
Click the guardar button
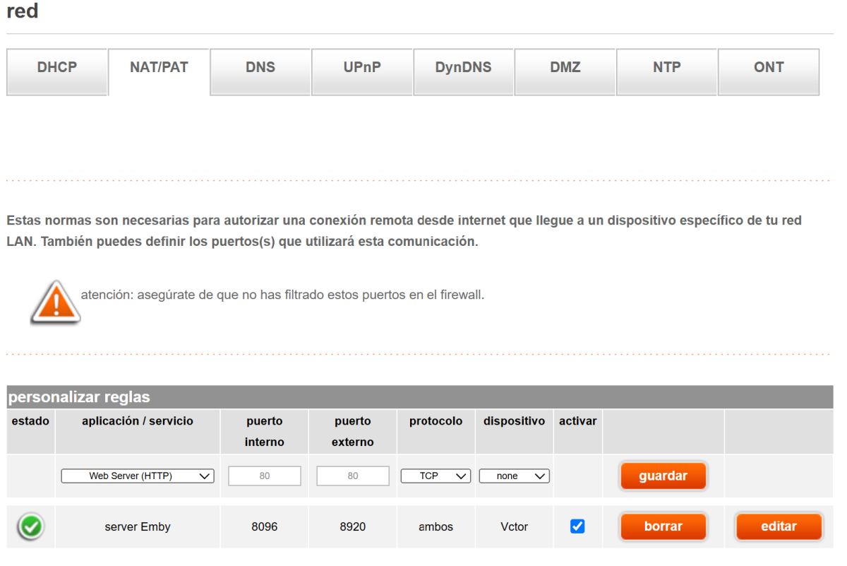pyautogui.click(x=663, y=476)
